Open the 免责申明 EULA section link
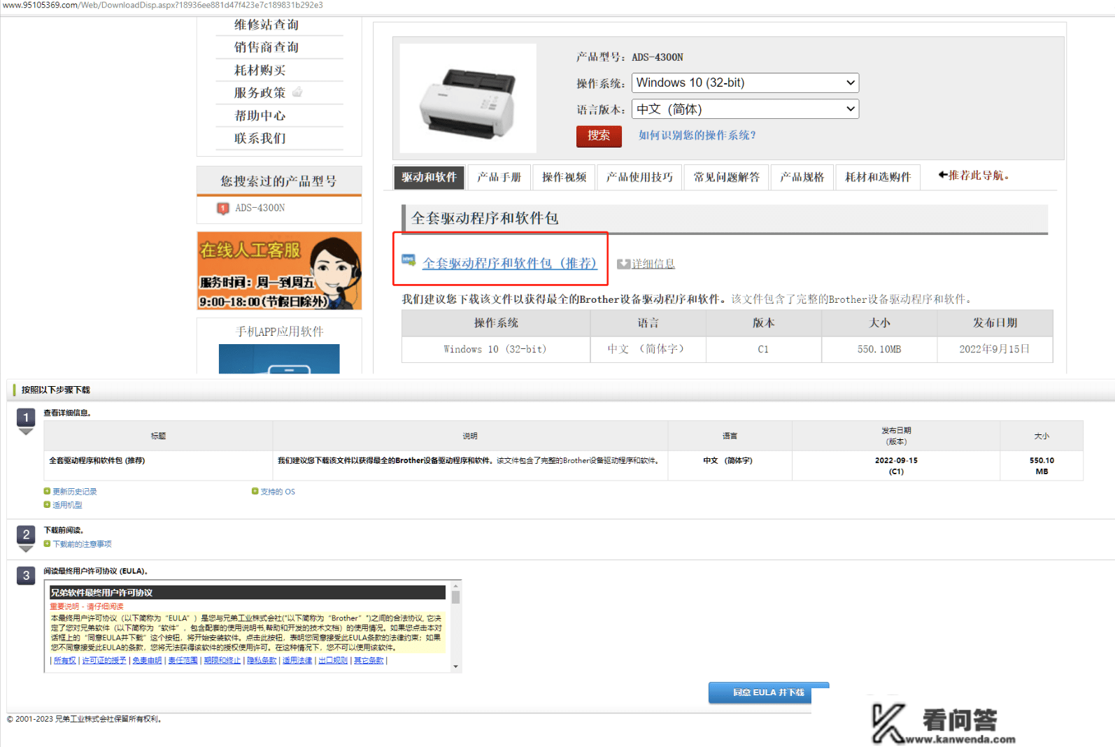 coord(147,660)
